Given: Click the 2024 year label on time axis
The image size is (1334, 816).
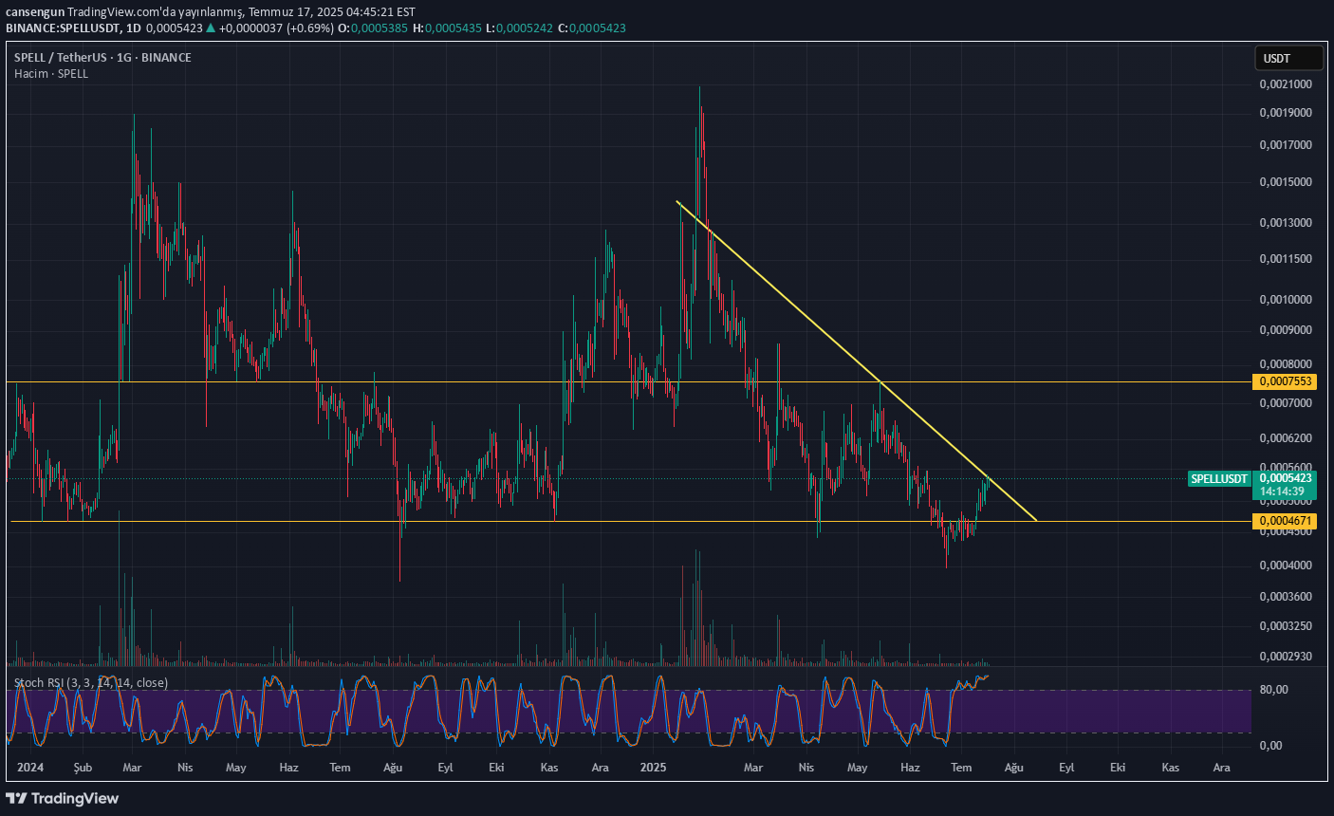Looking at the screenshot, I should 30,768.
